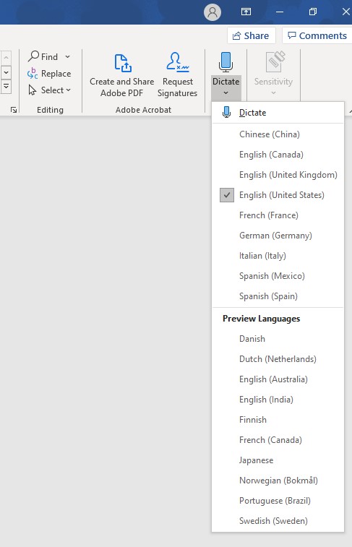Select Finnish preview language

[x=278, y=420]
